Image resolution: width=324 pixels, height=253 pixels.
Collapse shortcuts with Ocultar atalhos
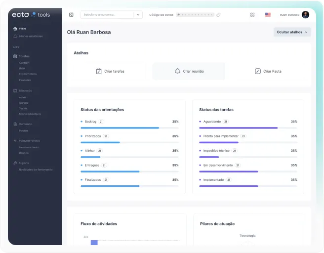click(292, 32)
